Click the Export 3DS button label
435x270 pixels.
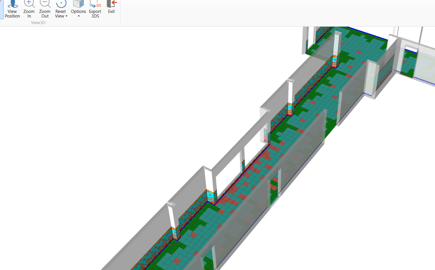pos(95,14)
